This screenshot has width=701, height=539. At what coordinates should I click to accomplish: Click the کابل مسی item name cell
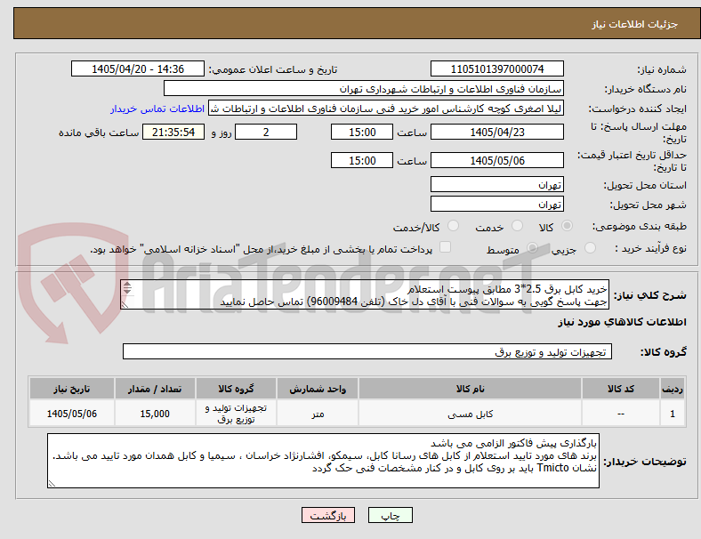(470, 414)
